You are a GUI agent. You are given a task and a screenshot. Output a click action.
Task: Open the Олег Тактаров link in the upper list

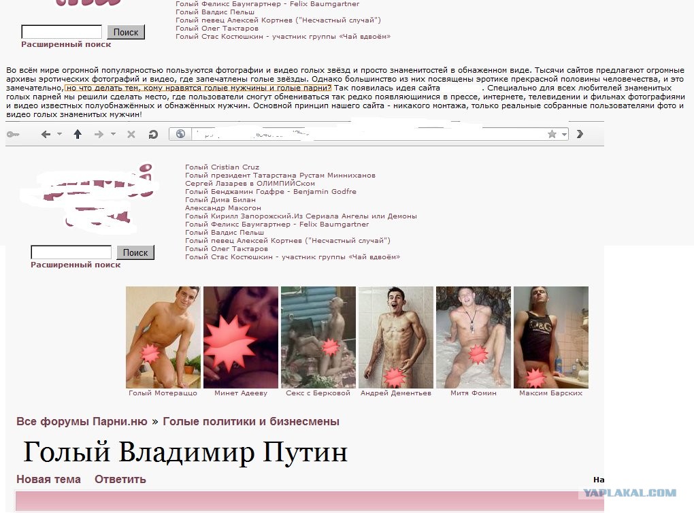(x=217, y=29)
